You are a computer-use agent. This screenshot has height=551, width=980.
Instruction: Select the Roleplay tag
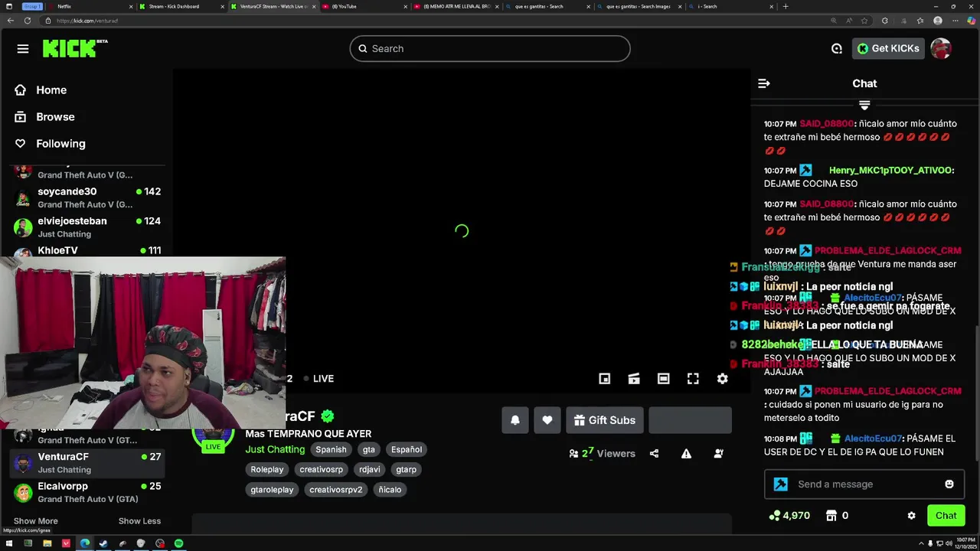pos(267,469)
